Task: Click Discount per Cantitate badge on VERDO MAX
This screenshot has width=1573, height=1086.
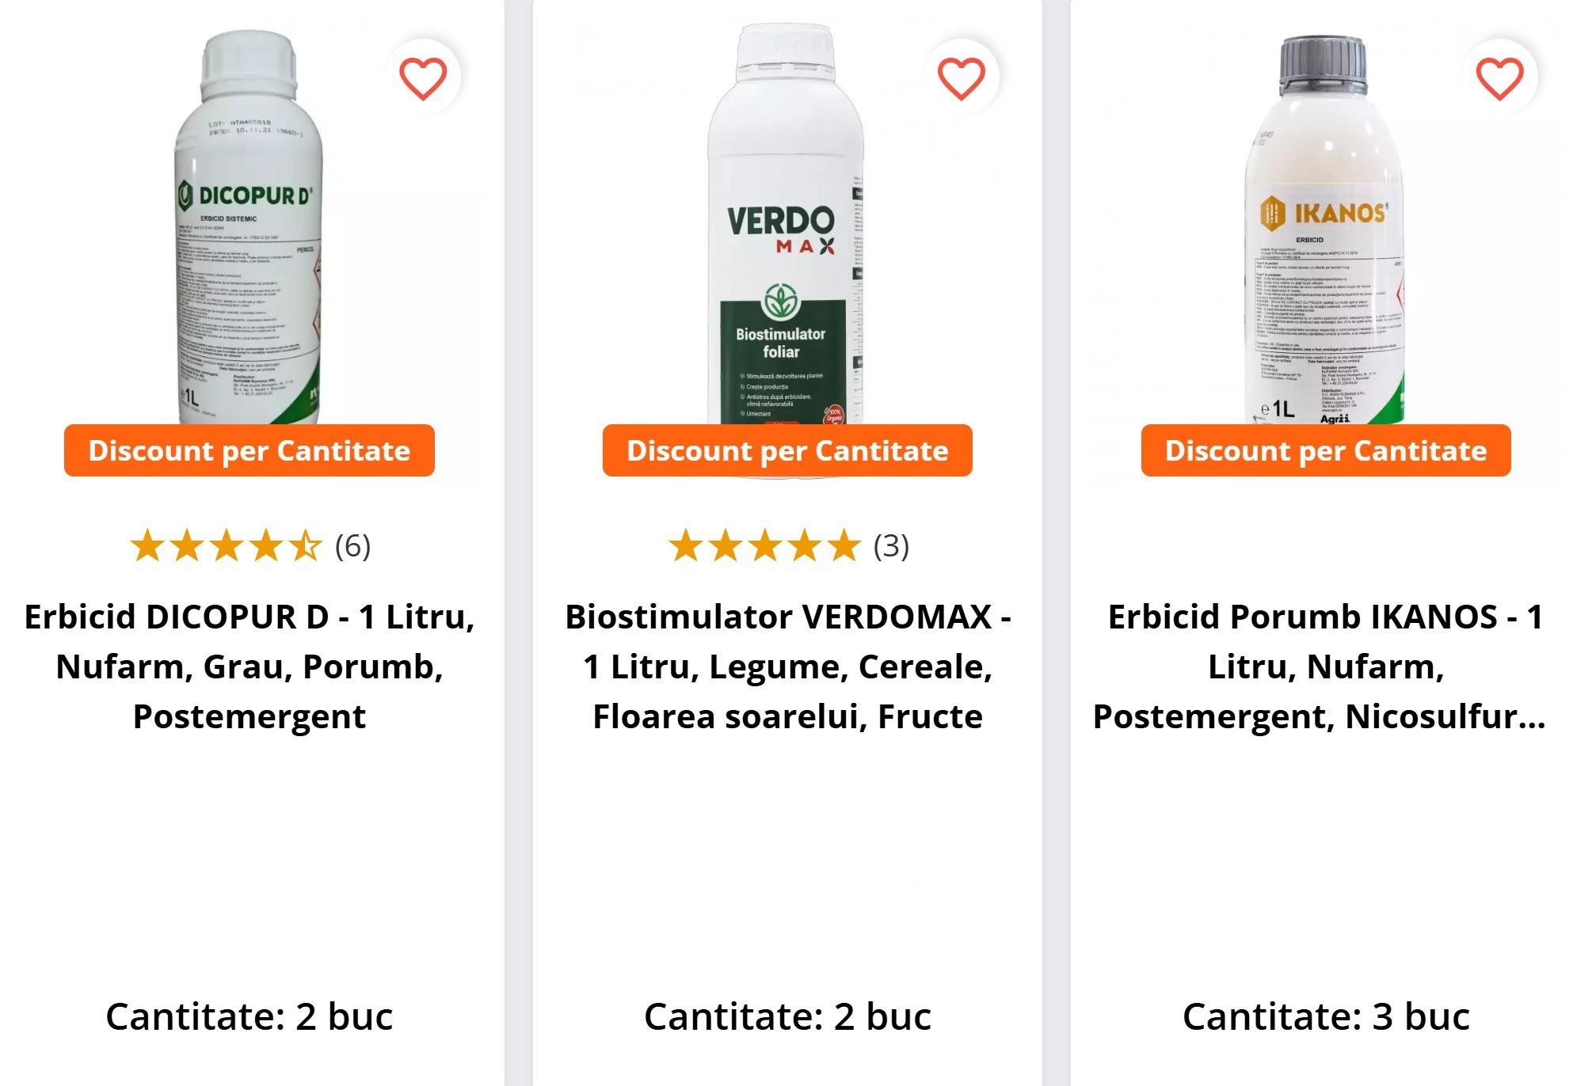Action: coord(787,450)
